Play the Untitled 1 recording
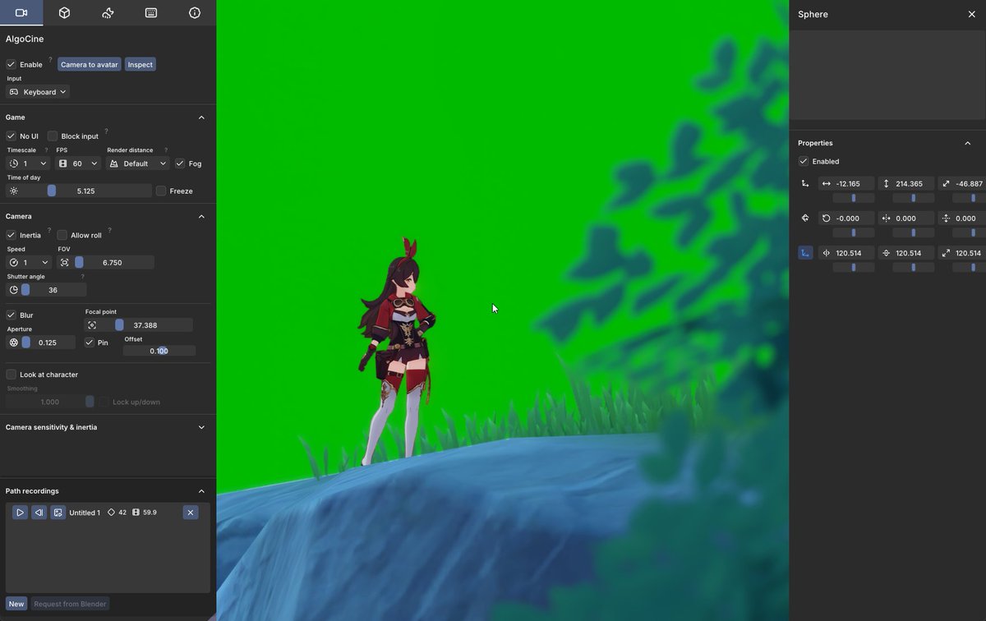The image size is (986, 621). pyautogui.click(x=20, y=513)
